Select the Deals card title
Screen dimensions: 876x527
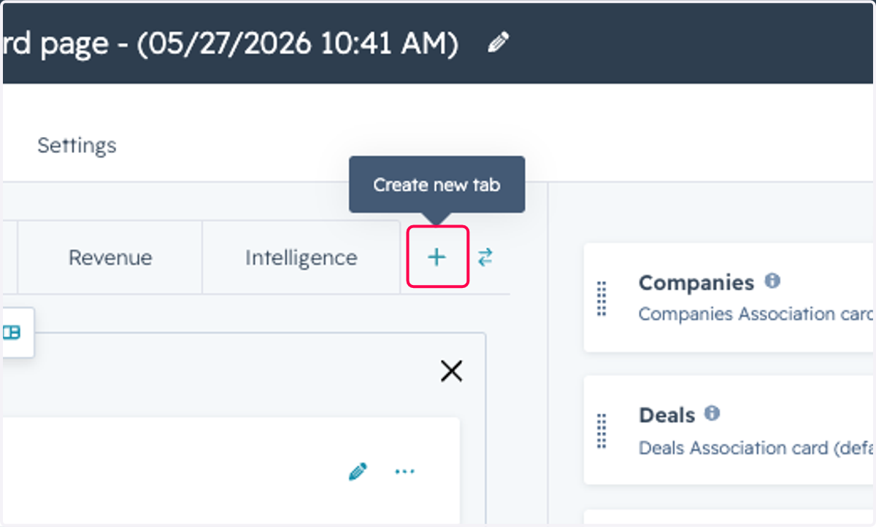(x=667, y=415)
